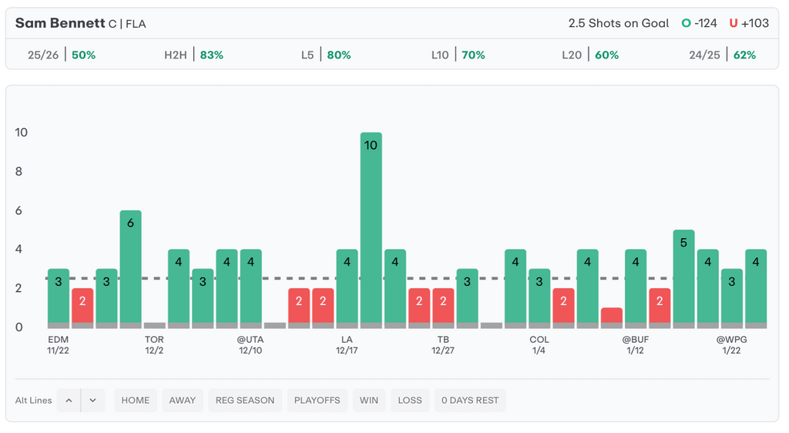Enable the PLAYOFFS filter
This screenshot has width=789, height=433.
pyautogui.click(x=317, y=401)
